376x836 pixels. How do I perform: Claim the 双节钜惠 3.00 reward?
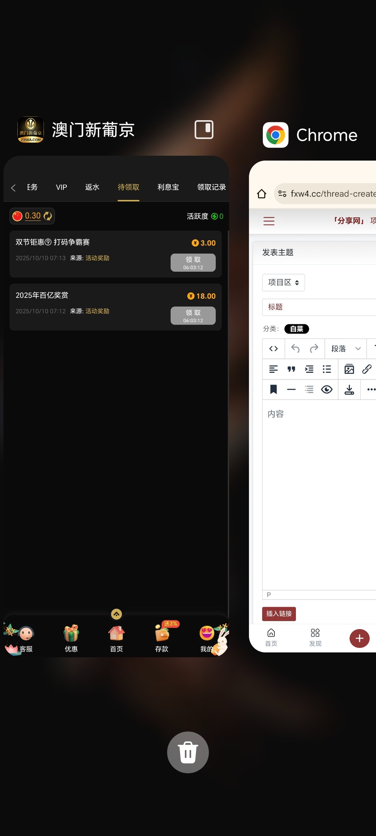coord(193,263)
